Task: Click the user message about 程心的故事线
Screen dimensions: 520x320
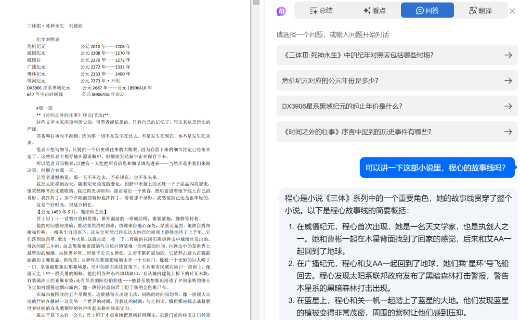Action: 437,168
